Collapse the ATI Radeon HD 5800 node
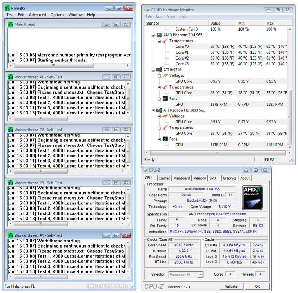The width and height of the screenshot is (298, 293). click(153, 110)
